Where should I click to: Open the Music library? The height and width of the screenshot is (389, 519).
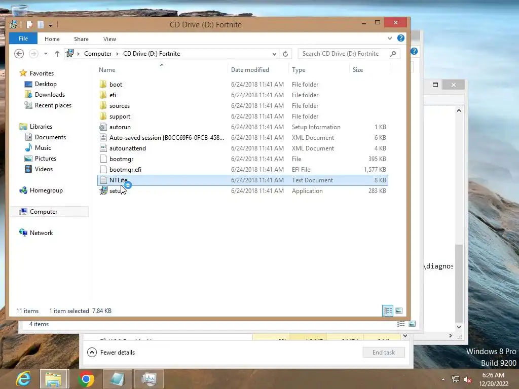coord(43,147)
